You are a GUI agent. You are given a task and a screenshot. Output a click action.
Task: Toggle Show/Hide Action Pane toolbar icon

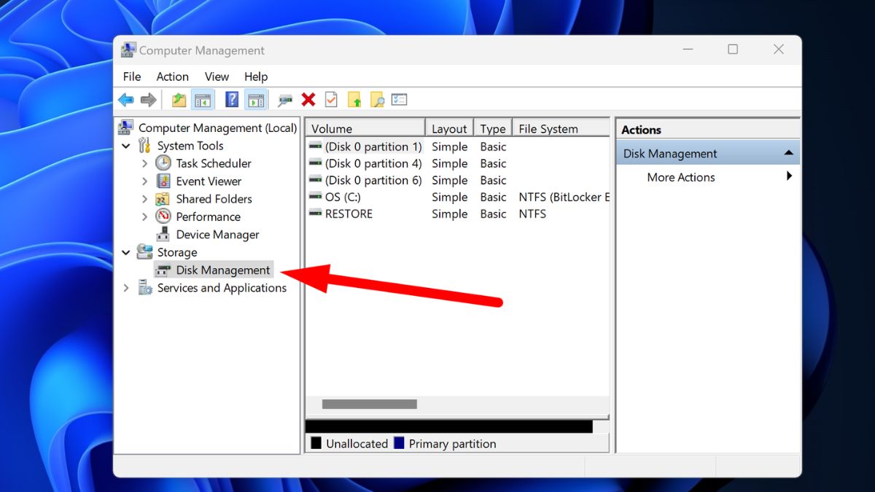(255, 100)
